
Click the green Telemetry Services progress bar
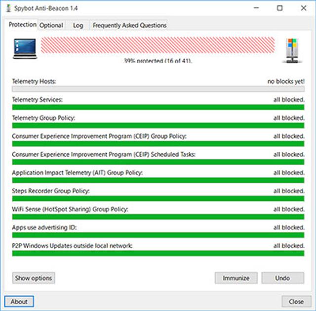point(158,107)
